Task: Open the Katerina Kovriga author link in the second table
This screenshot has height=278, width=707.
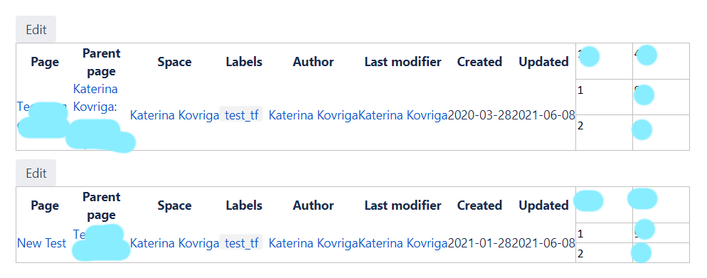Action: 314,243
